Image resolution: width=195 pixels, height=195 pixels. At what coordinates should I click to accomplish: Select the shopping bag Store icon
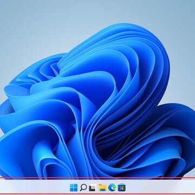click(x=122, y=188)
